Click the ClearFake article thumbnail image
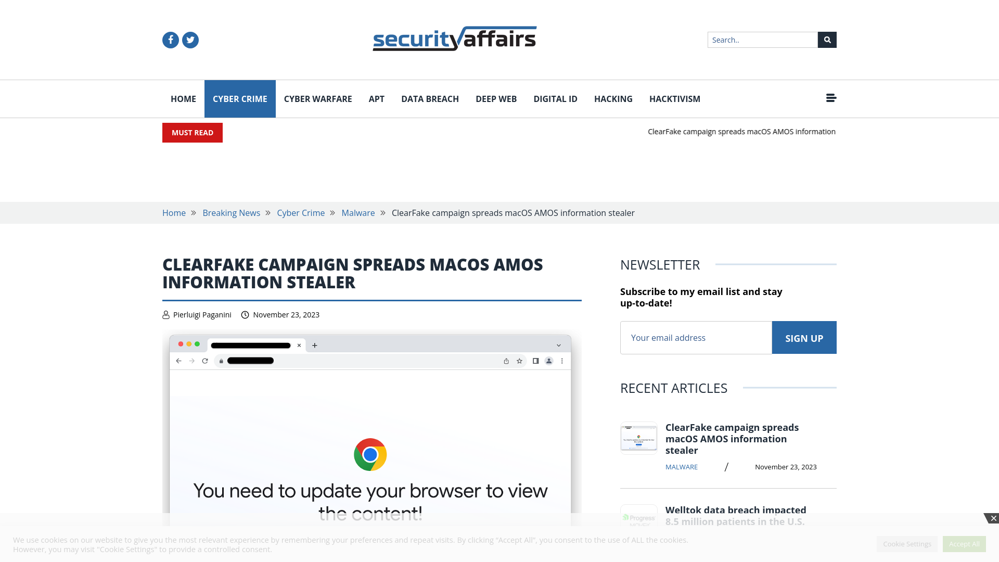 pos(639,438)
